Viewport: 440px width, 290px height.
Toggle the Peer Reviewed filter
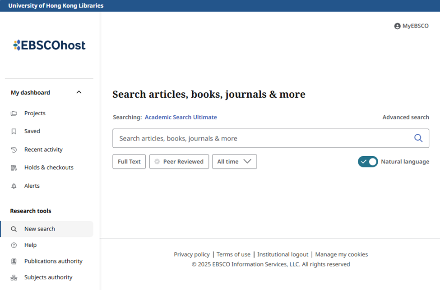179,162
